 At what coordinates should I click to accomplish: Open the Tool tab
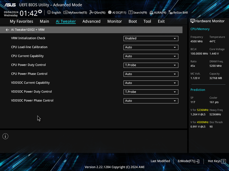(147, 21)
